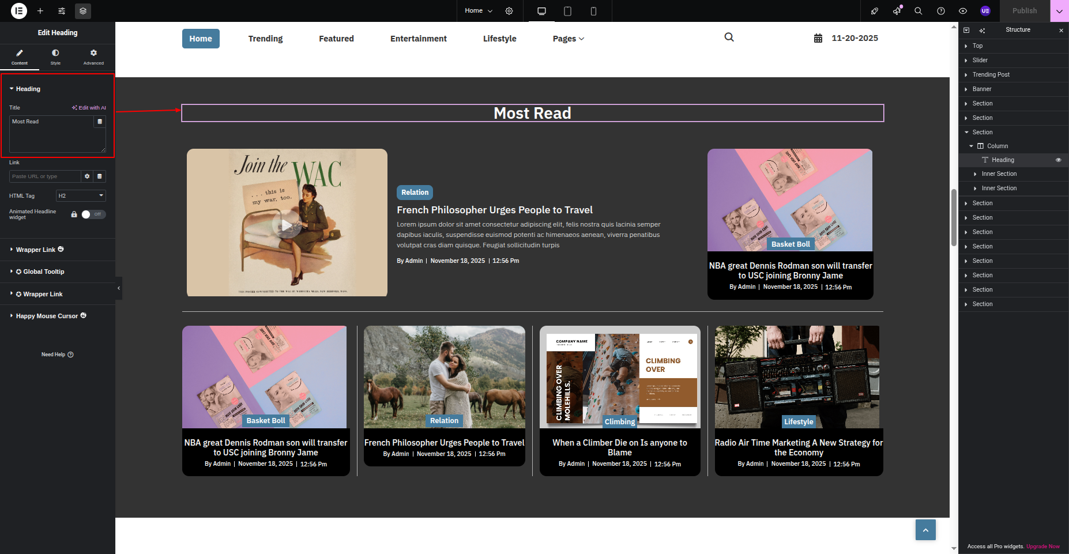Image resolution: width=1069 pixels, height=554 pixels.
Task: Click the Edit with AI link
Action: coord(89,108)
